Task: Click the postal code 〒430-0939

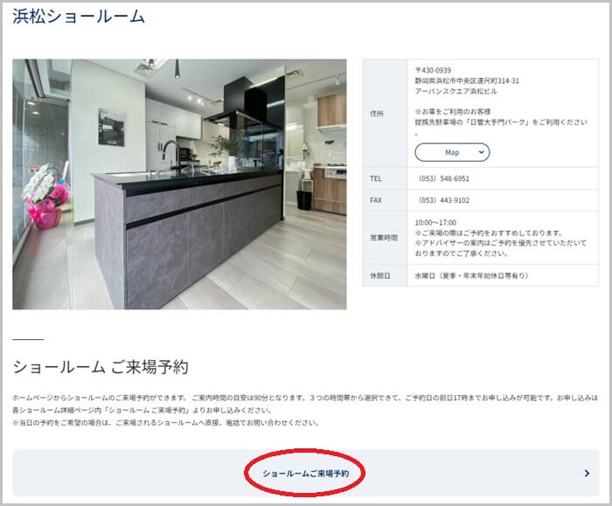Action: tap(434, 71)
